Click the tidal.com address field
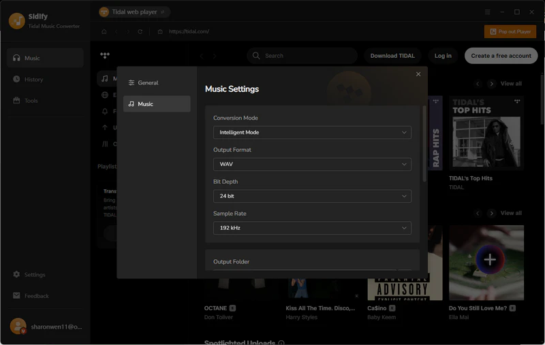The width and height of the screenshot is (545, 345). (x=189, y=31)
